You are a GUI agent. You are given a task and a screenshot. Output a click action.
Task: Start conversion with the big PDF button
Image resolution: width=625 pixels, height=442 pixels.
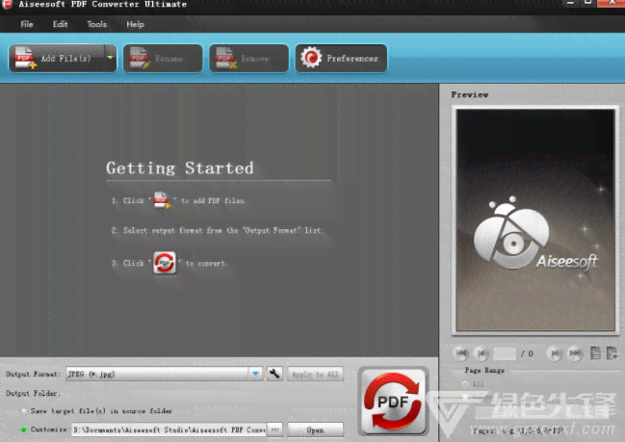click(393, 401)
